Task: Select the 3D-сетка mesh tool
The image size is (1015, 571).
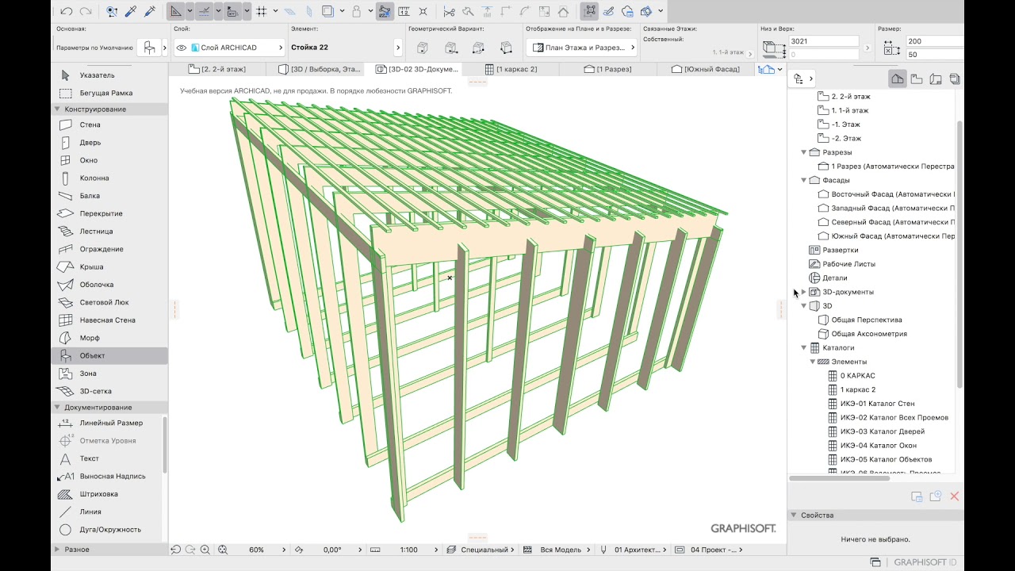Action: click(x=109, y=391)
